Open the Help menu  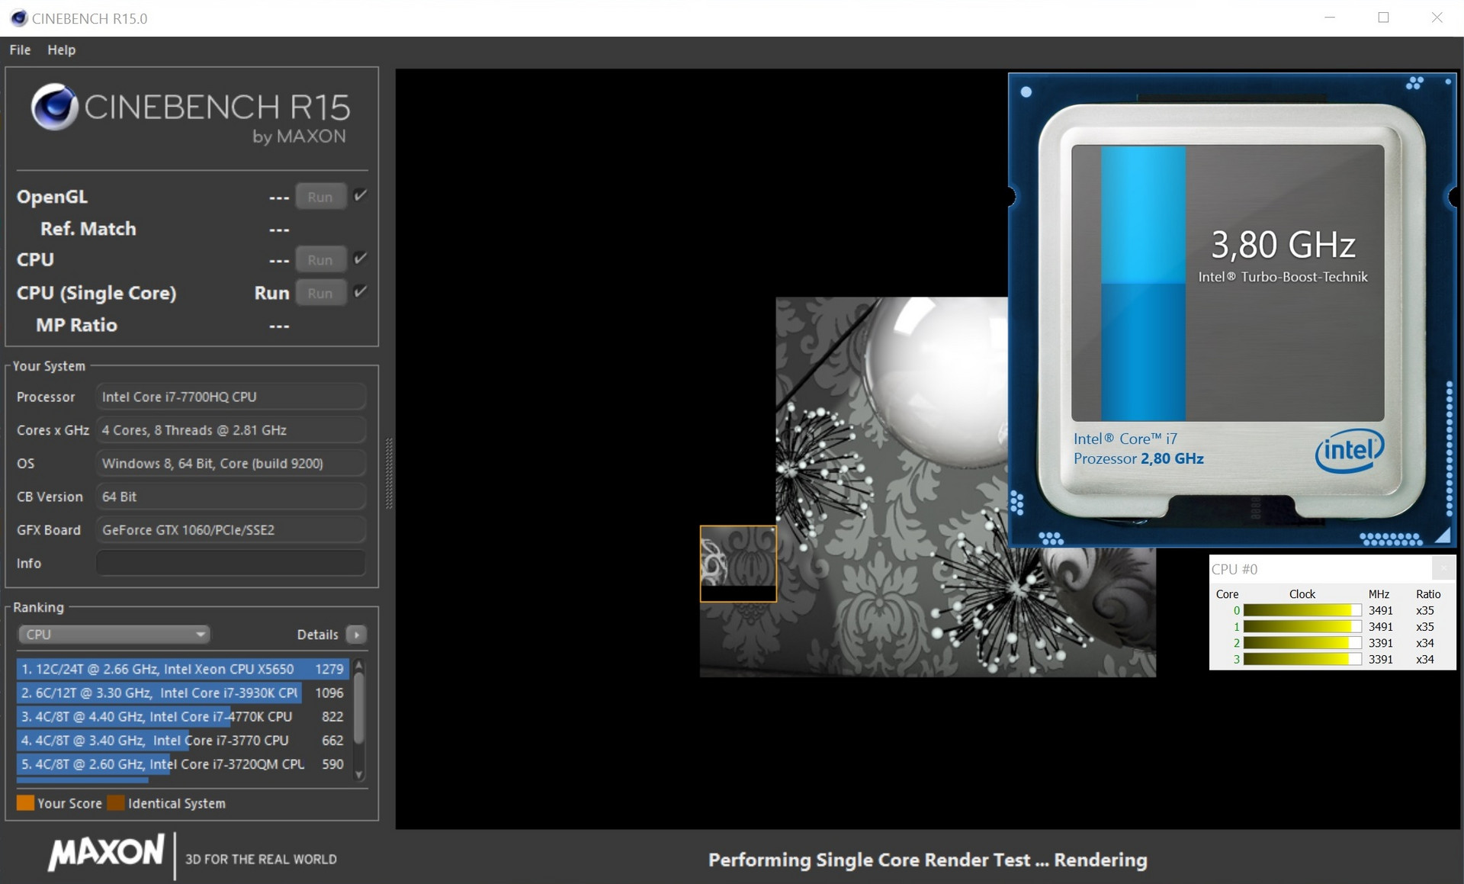coord(61,50)
